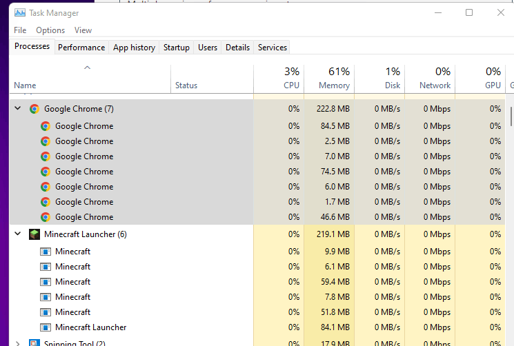Click the Snipping Tool process icon
Viewport: 514px width, 346px height.
pos(34,343)
